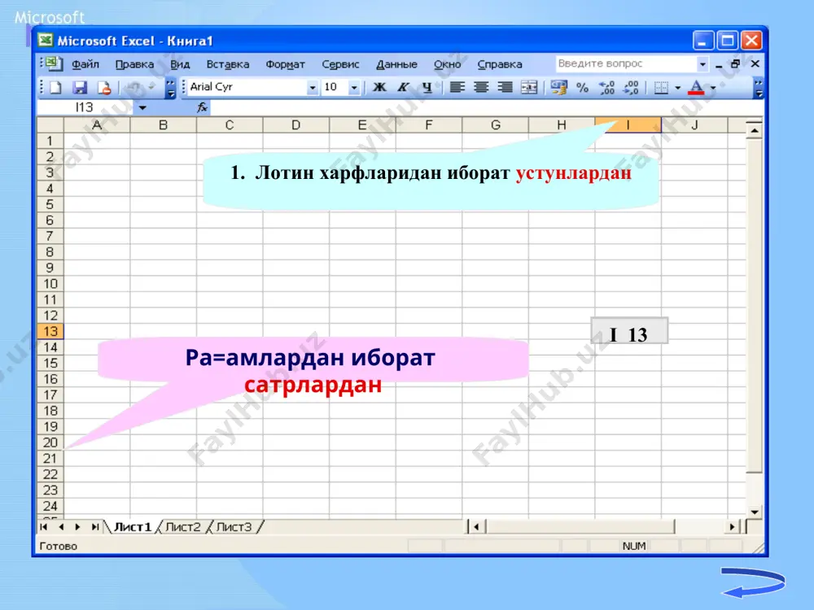Open the Окно menu
Screen dimensions: 814x610
coord(447,64)
